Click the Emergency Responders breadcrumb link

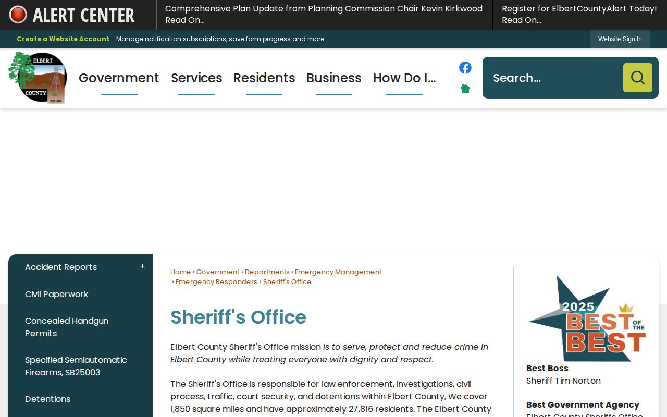pos(216,282)
